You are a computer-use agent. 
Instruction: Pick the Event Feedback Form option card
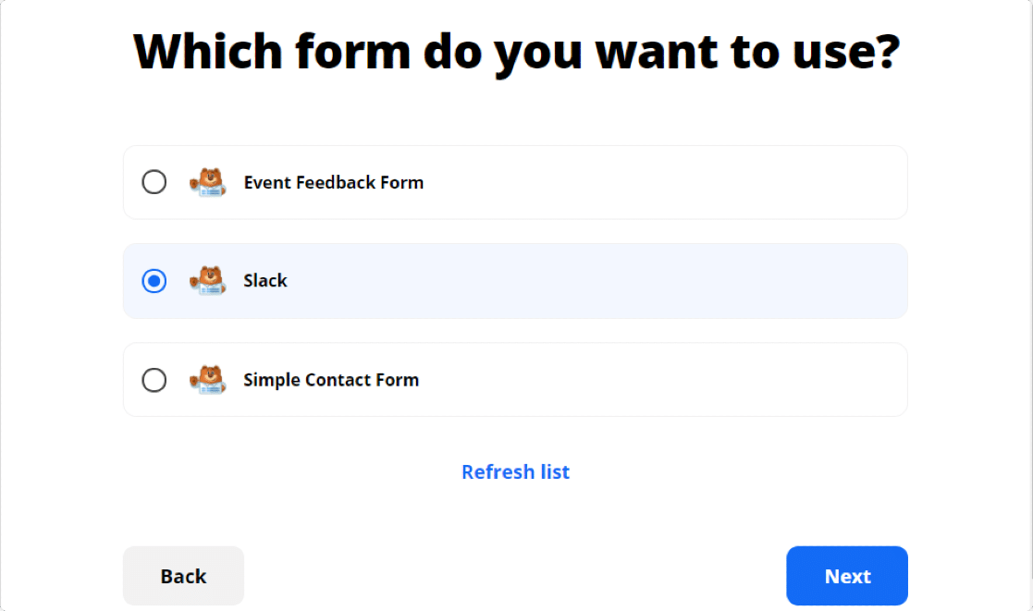point(515,182)
